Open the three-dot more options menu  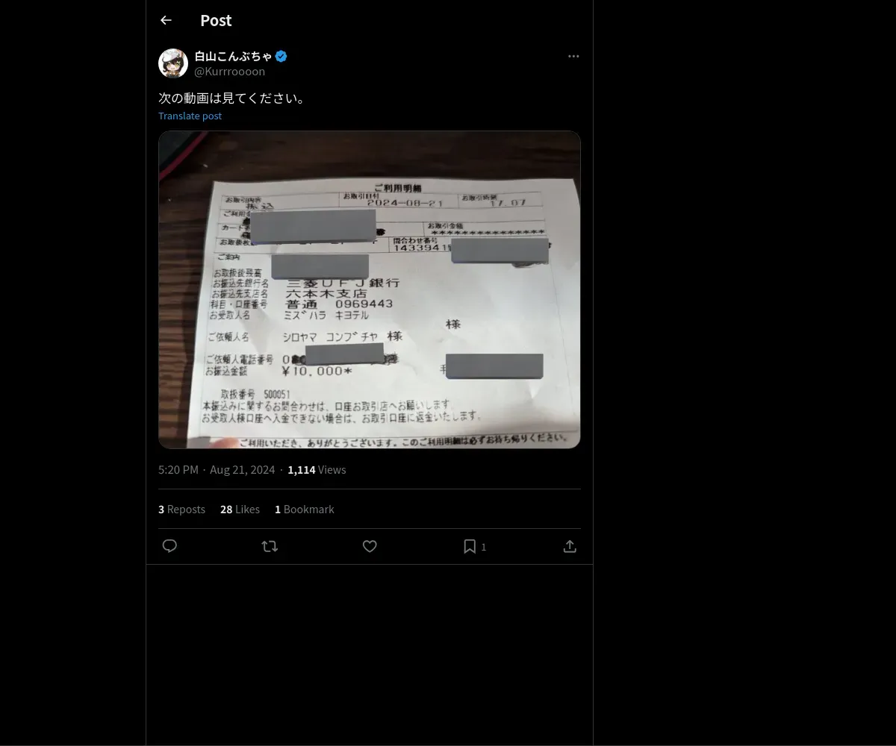573,56
